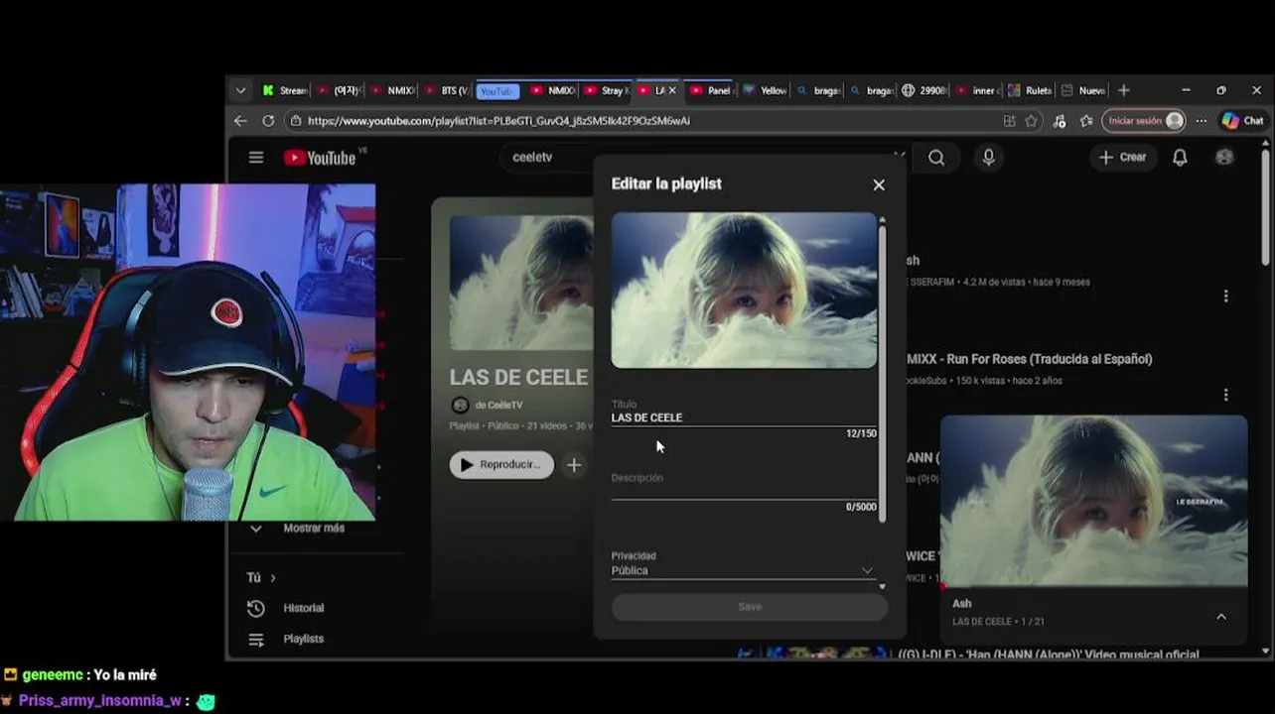Switch to the Panel tab
1275x714 pixels.
point(711,90)
